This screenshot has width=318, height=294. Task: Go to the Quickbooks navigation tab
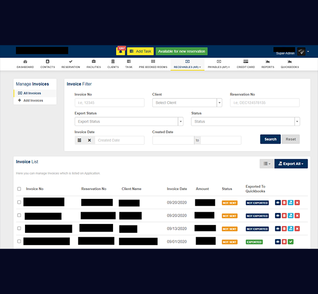[290, 64]
